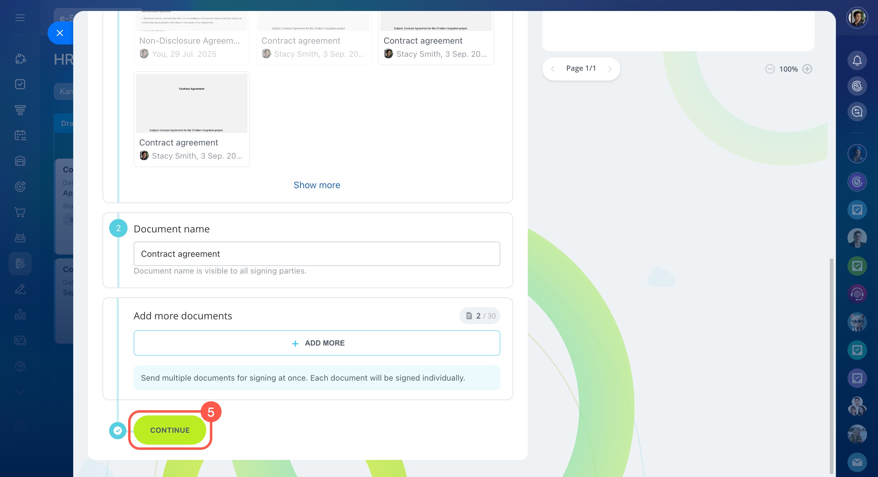The height and width of the screenshot is (477, 878).
Task: Open the CRM target icon in the left sidebar
Action: tap(20, 186)
